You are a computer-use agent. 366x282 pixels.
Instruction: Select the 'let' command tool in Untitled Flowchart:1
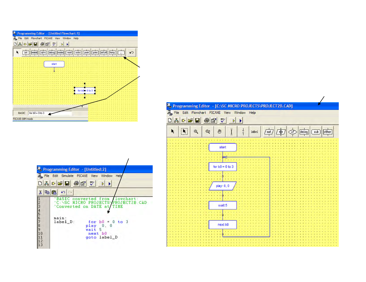(26, 53)
